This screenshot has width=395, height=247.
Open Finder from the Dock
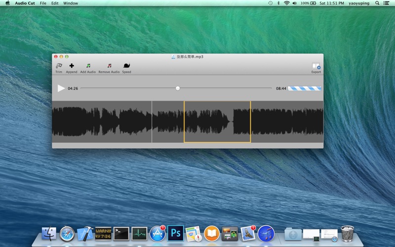click(x=49, y=233)
